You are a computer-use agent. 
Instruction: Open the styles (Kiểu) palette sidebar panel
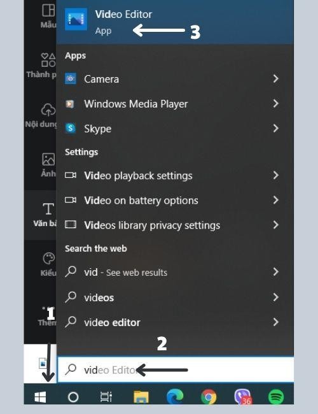tap(48, 264)
